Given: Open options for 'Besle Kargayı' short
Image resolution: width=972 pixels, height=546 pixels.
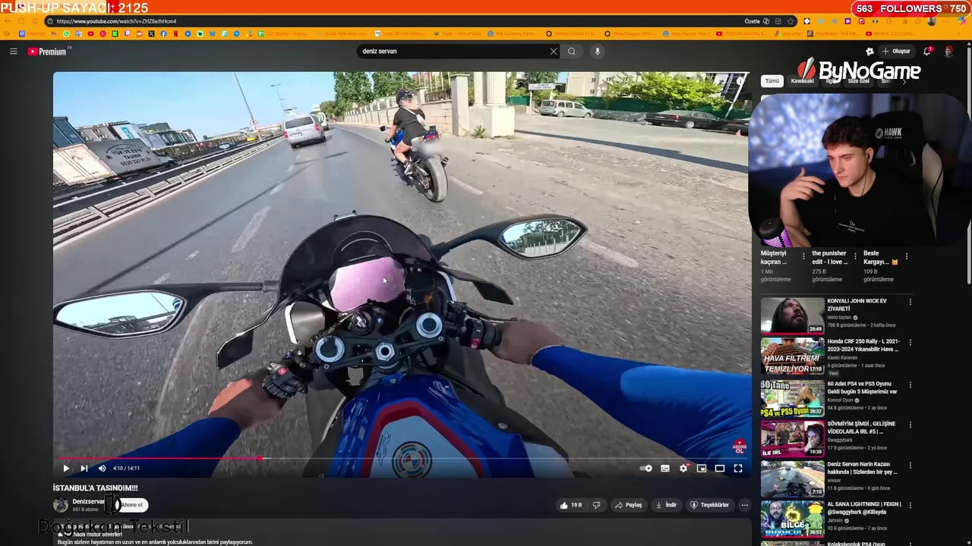Looking at the screenshot, I should (x=906, y=257).
